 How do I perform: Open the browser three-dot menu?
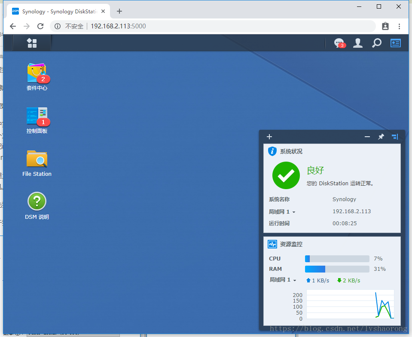coord(399,26)
